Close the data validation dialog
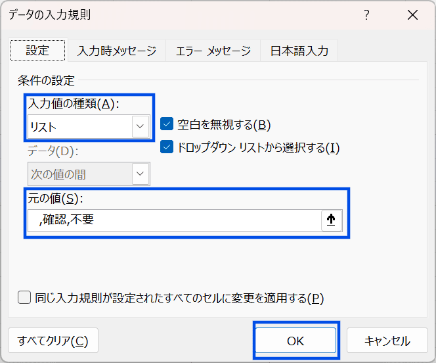Viewport: 436px width, 363px height. coord(412,14)
